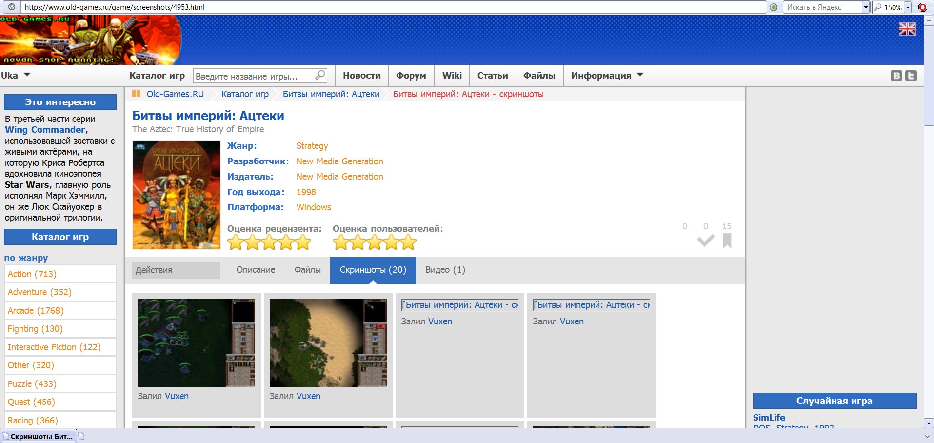Open the Битвы империй: Ацтеки breadcrumb link

coord(331,94)
